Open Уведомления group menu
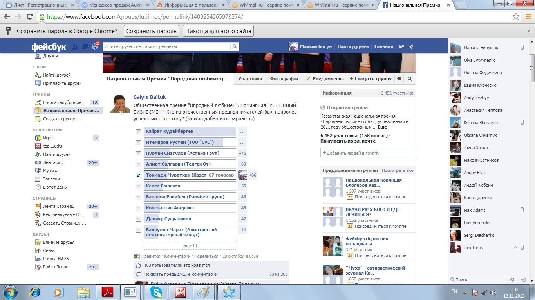Screen dimensions: 535x300 point(325,79)
